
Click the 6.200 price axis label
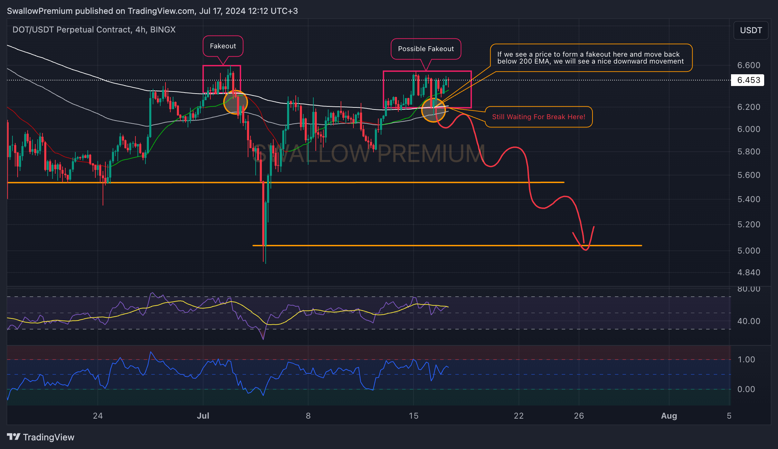click(x=749, y=107)
